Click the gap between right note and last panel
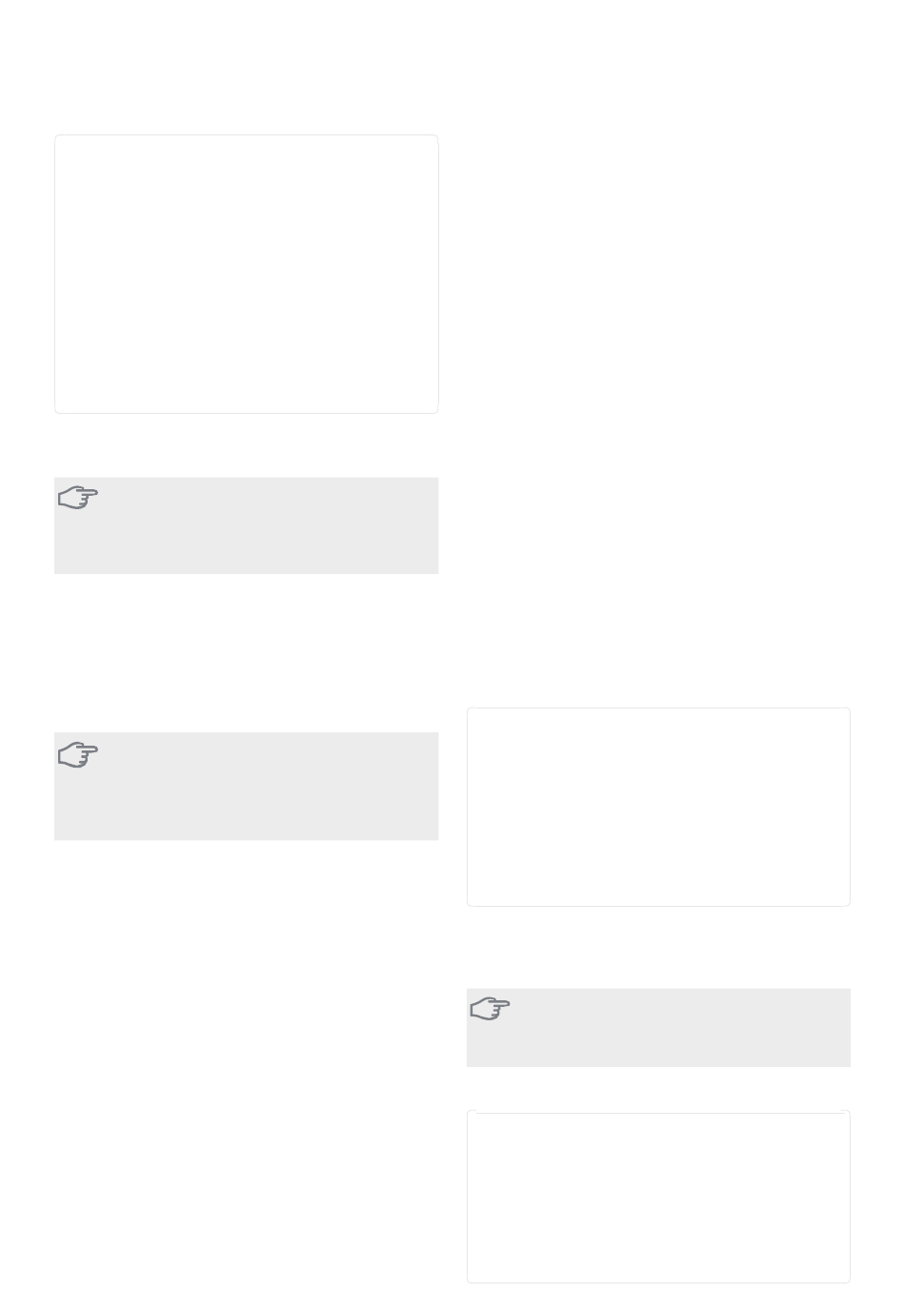905x1314 pixels. pos(658,1088)
